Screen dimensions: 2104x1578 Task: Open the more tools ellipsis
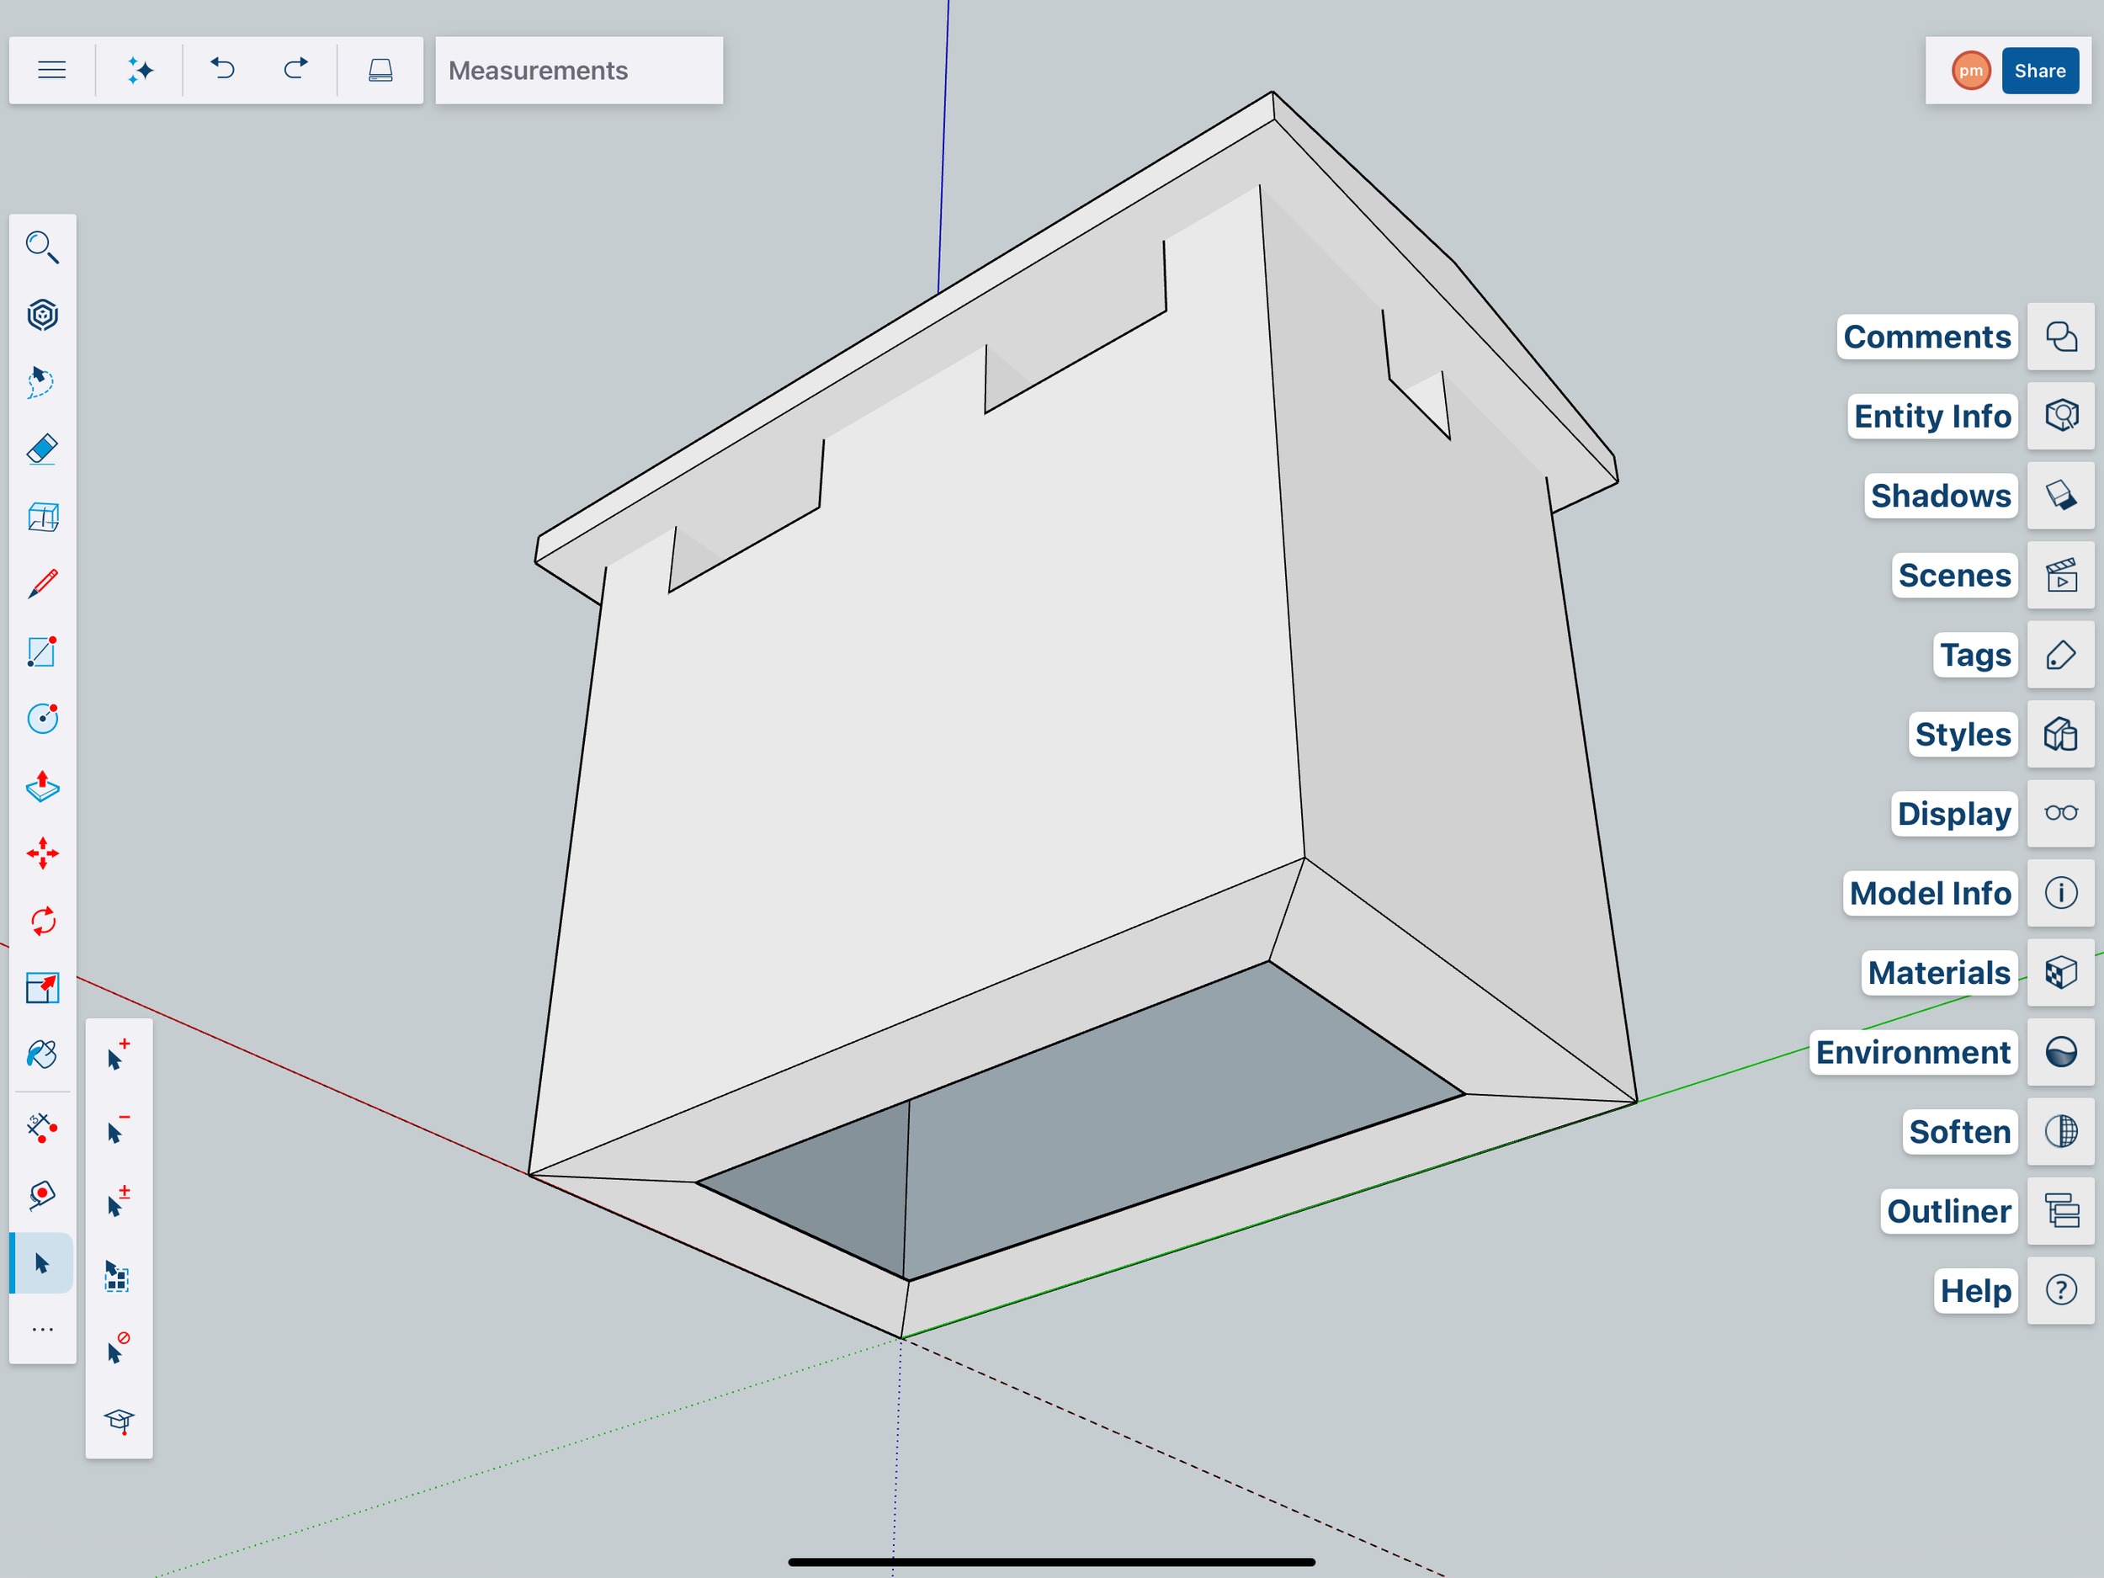(x=42, y=1330)
